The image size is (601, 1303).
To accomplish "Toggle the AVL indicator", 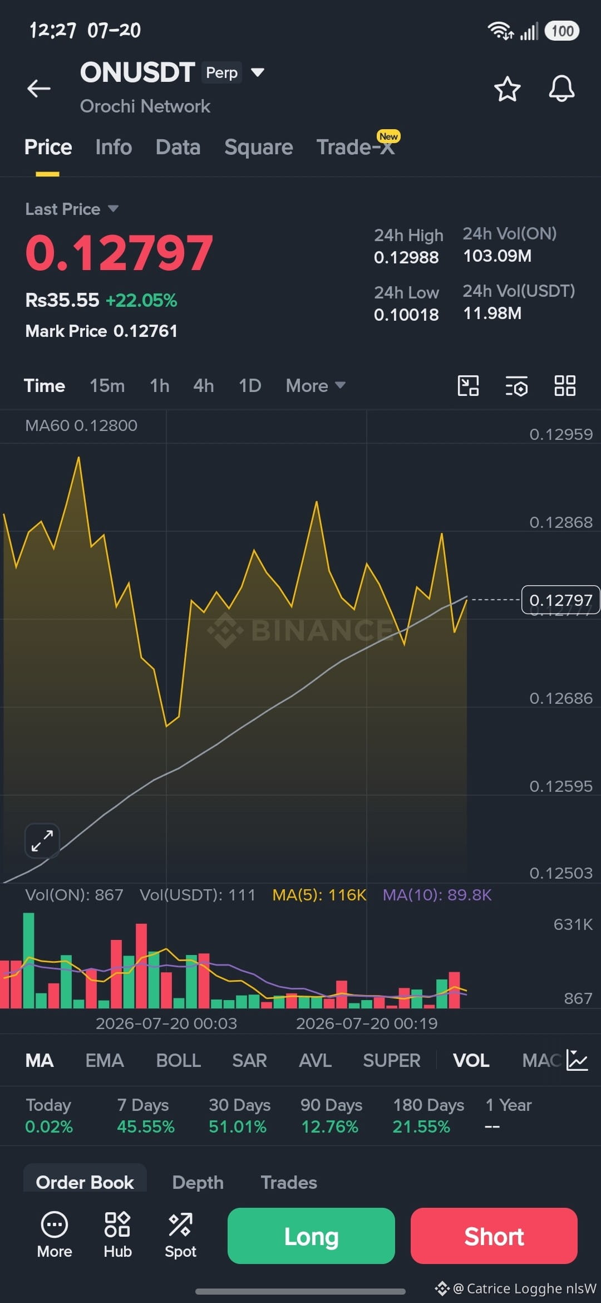I will click(315, 1060).
